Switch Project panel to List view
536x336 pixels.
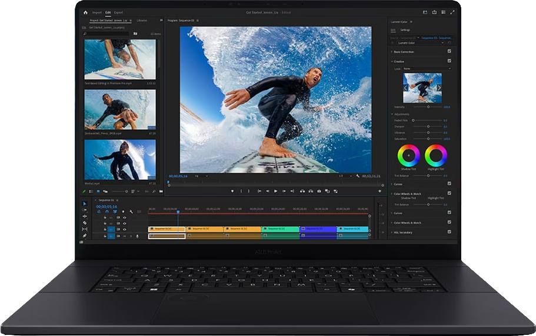click(x=91, y=191)
